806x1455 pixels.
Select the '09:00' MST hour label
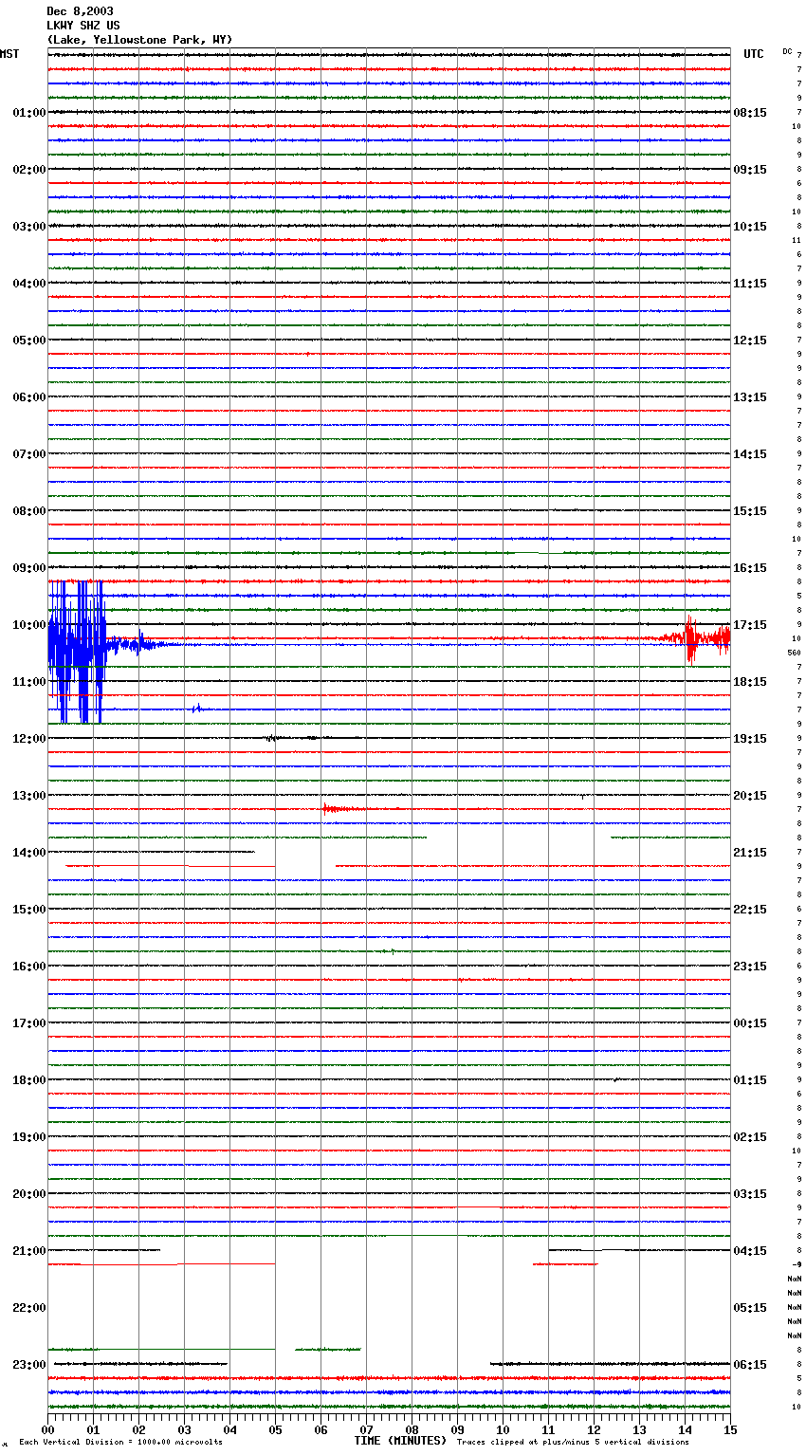point(29,568)
